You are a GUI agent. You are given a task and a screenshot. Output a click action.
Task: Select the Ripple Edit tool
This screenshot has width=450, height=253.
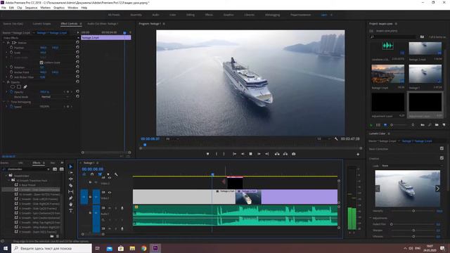click(x=71, y=179)
